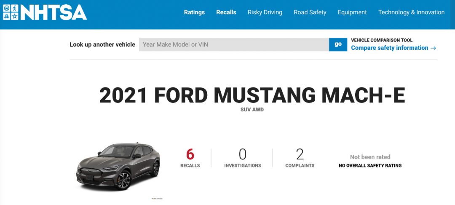Follow the Compare safety information link
This screenshot has height=205, width=455.
tap(393, 48)
